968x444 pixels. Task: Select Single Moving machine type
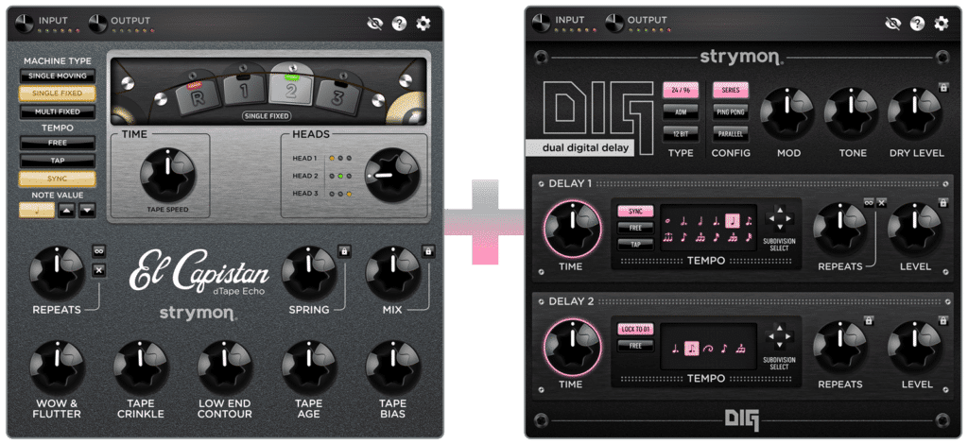pos(58,76)
